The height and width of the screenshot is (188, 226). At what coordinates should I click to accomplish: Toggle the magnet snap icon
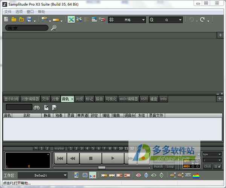coord(102,19)
